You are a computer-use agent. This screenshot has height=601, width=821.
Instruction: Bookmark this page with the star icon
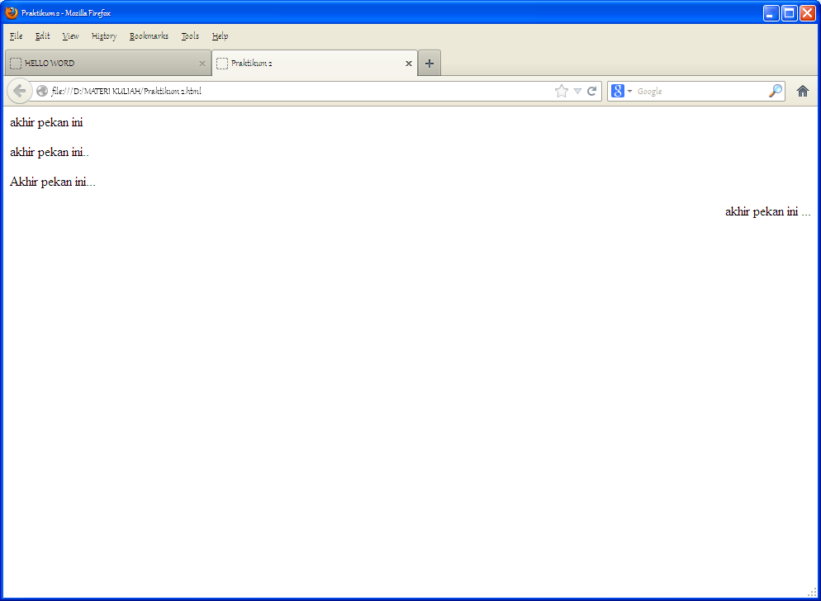tap(562, 91)
